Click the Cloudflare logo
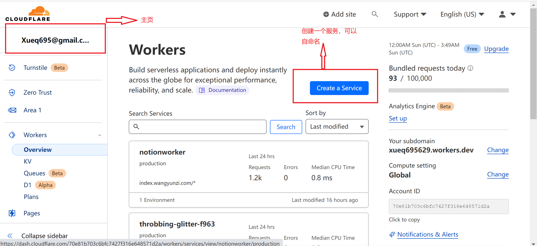 [x=28, y=14]
